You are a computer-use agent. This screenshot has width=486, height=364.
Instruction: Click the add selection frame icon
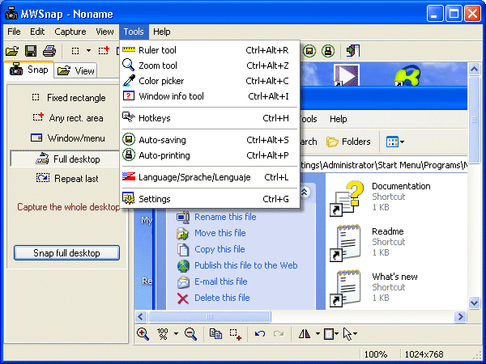coord(236,335)
